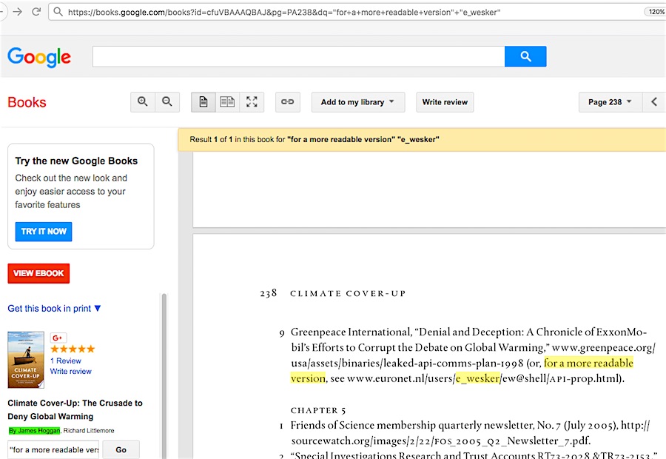
Task: Open the James Hoggan author link
Action: point(34,430)
